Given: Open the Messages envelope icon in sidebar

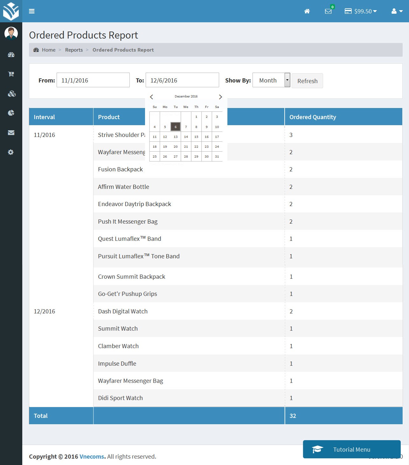Looking at the screenshot, I should (x=11, y=132).
